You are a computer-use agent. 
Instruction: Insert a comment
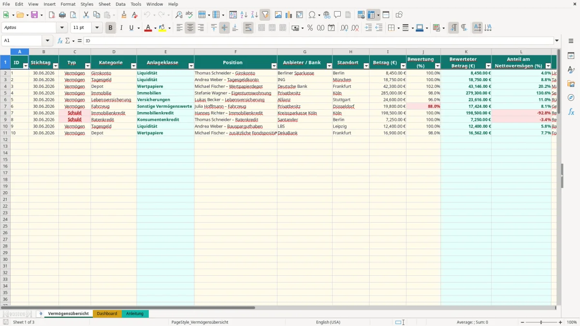(x=337, y=15)
